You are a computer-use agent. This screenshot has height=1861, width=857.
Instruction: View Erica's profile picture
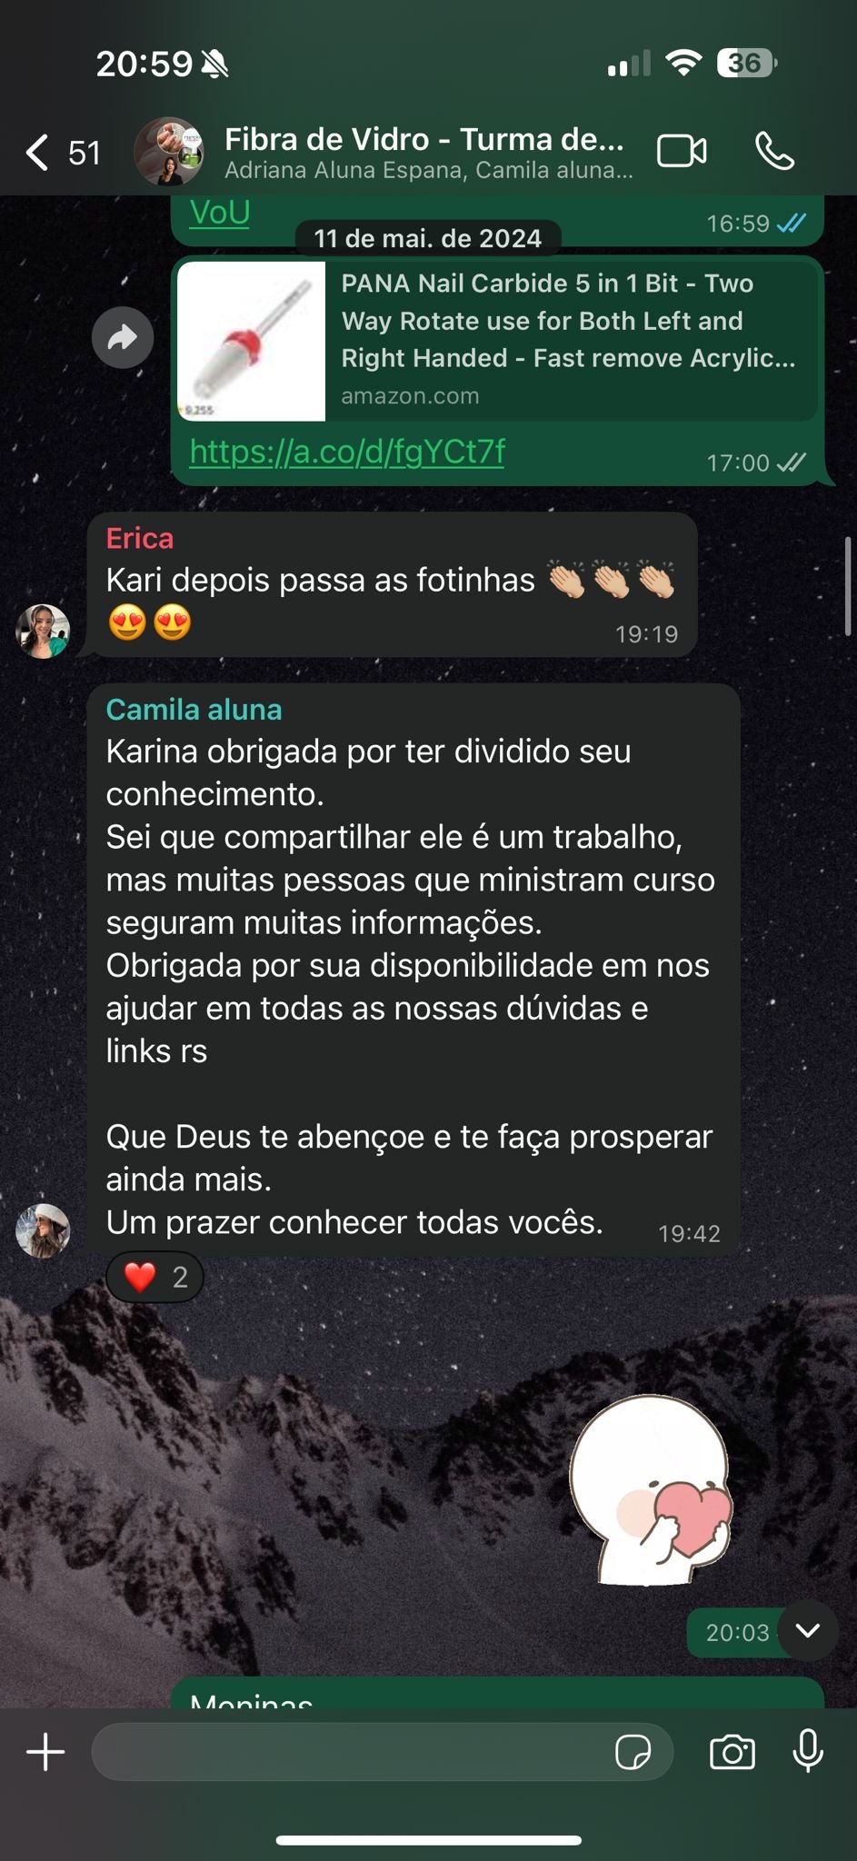[x=43, y=631]
